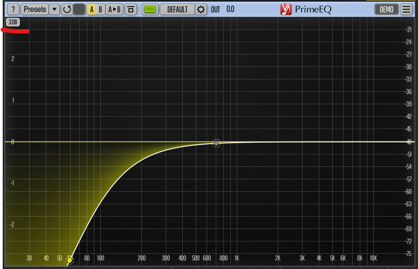The width and height of the screenshot is (418, 269).
Task: Toggle the green bypass power button
Action: (150, 9)
